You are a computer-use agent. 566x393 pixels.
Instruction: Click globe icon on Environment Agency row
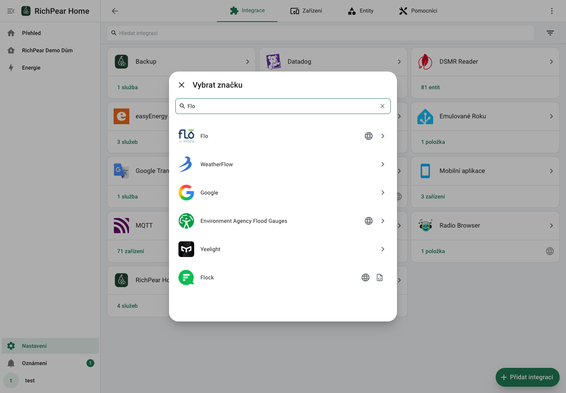click(x=369, y=221)
